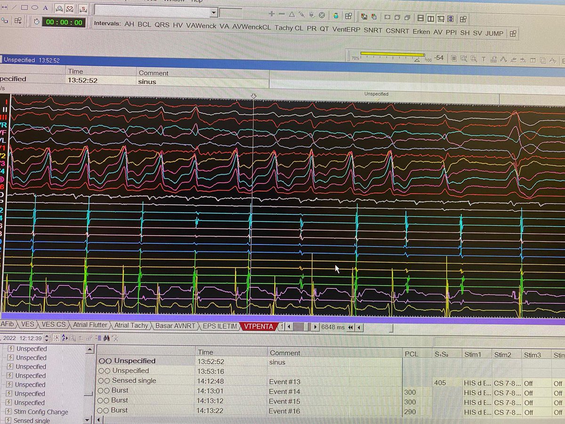Click the date-time spinner beside 12:12:39
The height and width of the screenshot is (424, 565).
coord(47,338)
